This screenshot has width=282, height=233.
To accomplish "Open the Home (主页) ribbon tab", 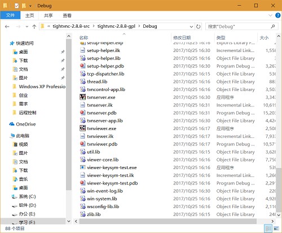I will point(30,15).
